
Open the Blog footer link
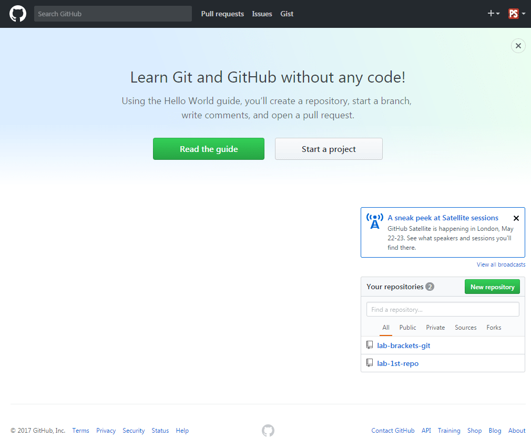pyautogui.click(x=495, y=431)
